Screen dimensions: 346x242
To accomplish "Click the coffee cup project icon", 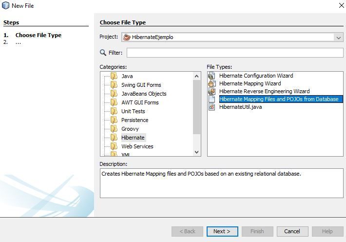I will point(127,37).
